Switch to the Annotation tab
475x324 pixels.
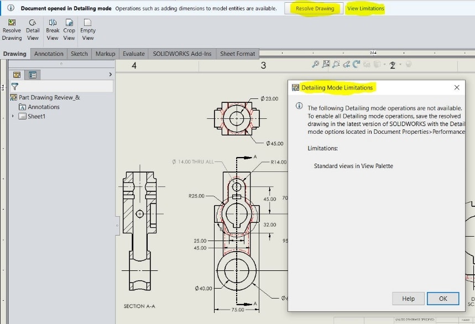point(49,54)
